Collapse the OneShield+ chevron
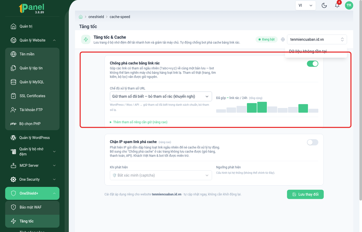362x232 pixels. point(54,193)
